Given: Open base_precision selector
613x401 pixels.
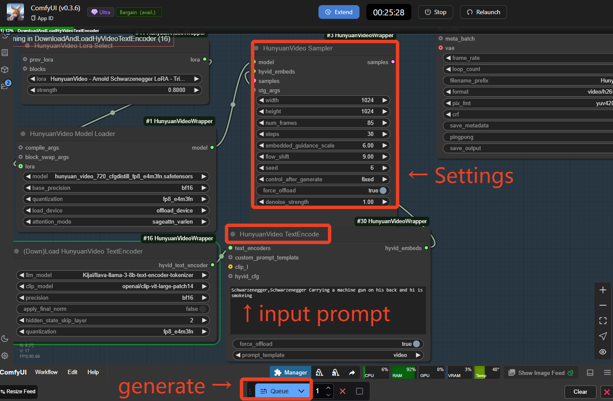Looking at the screenshot, I should click(116, 188).
